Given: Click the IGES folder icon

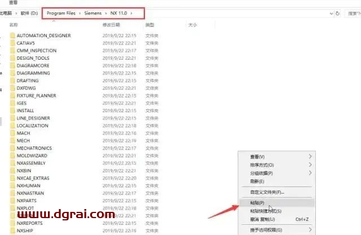Looking at the screenshot, I should coord(12,103).
